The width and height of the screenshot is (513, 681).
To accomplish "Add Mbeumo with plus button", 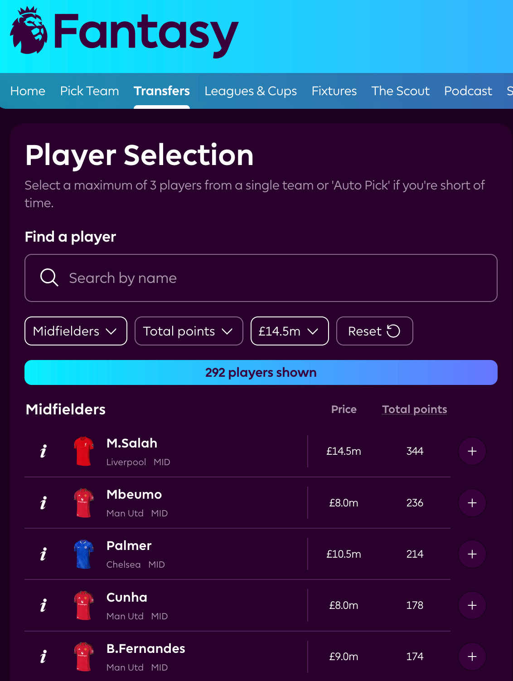I will coord(472,502).
